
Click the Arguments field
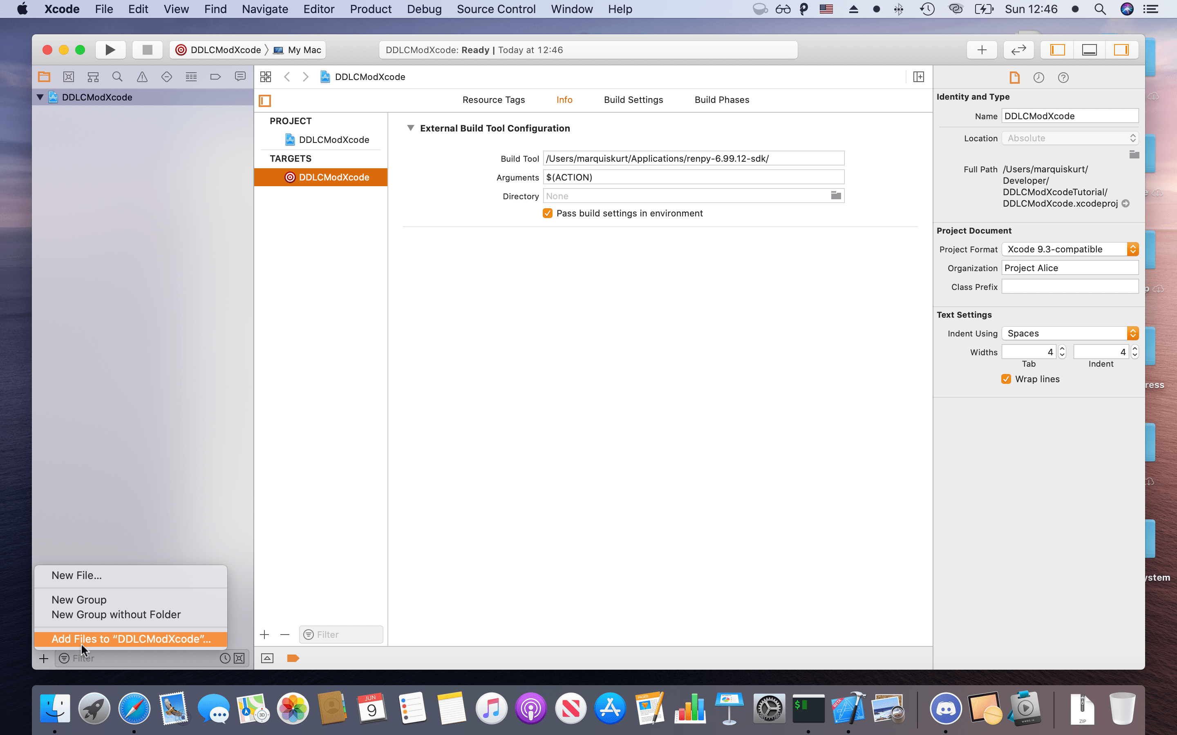click(x=694, y=177)
